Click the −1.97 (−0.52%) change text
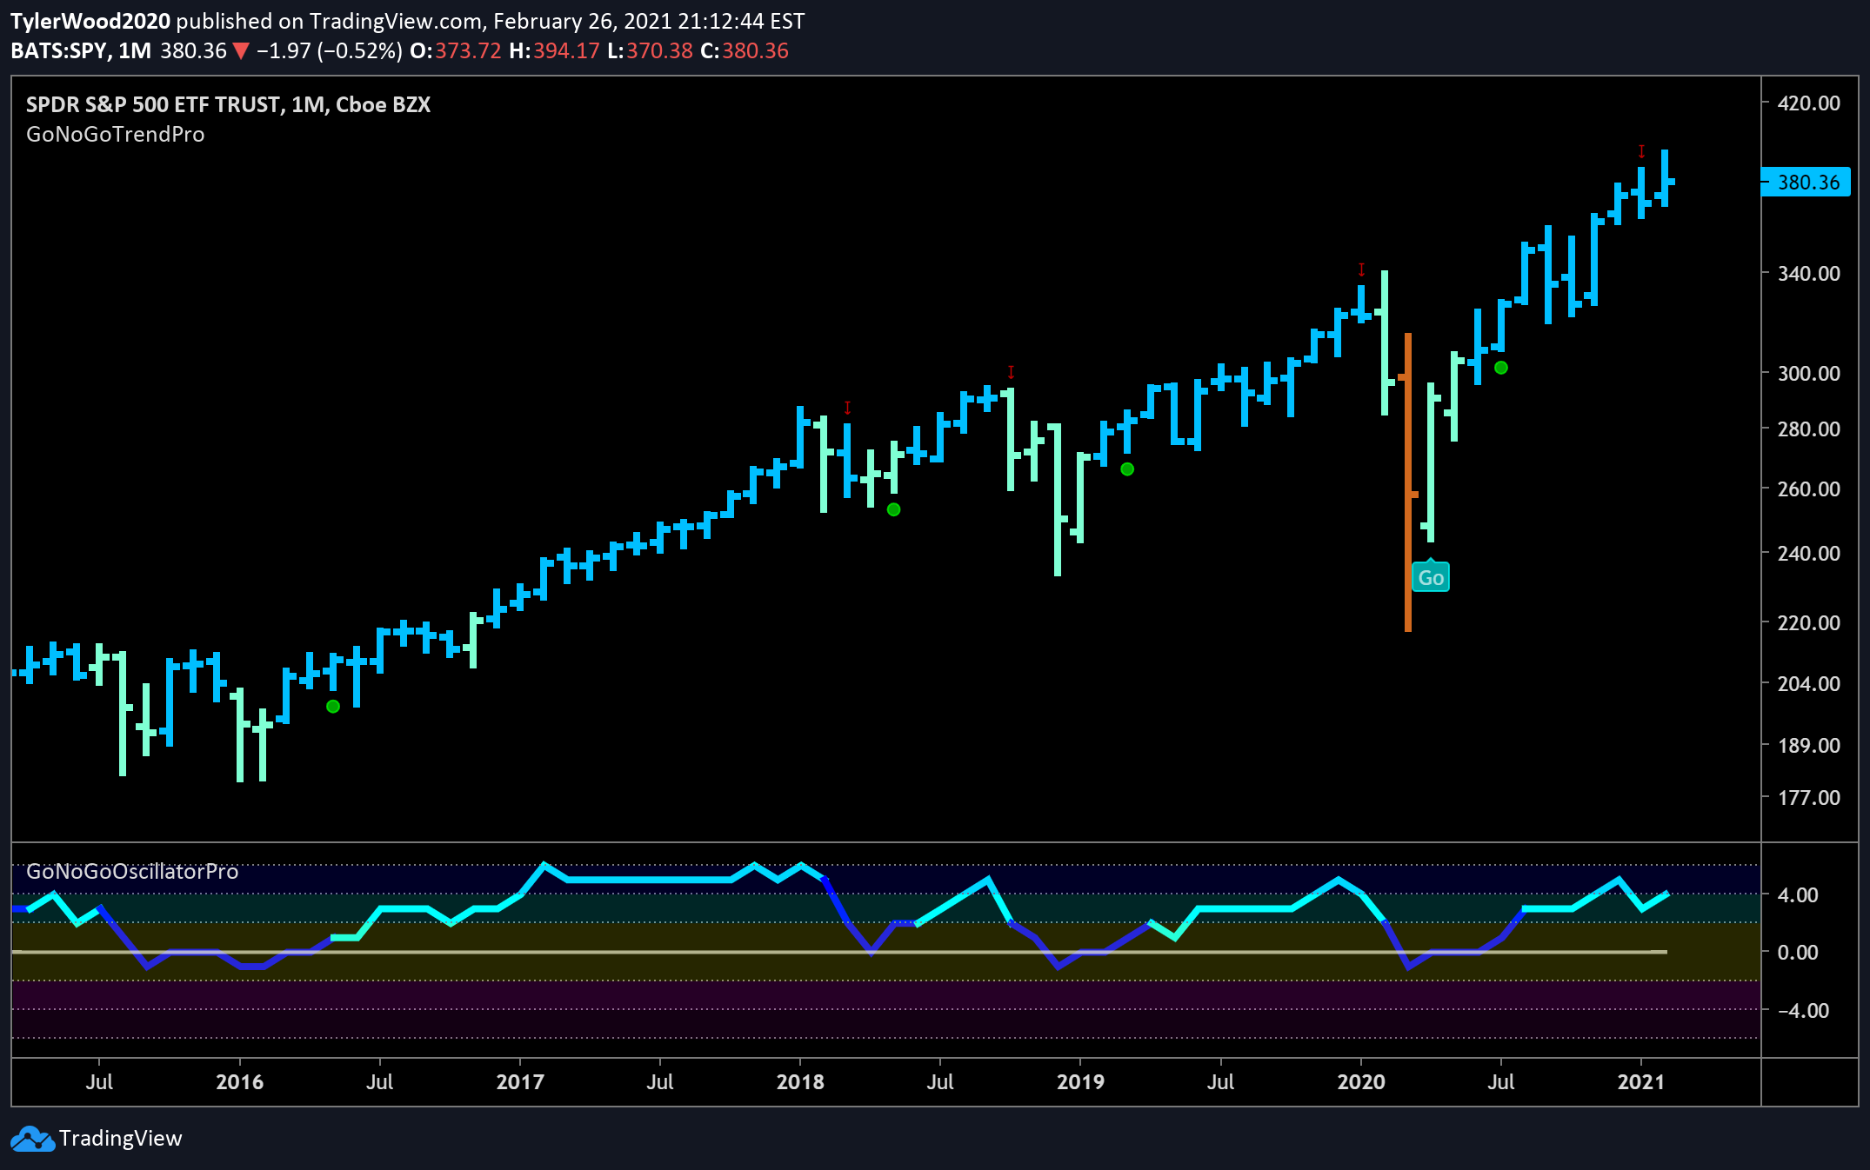 coord(330,51)
